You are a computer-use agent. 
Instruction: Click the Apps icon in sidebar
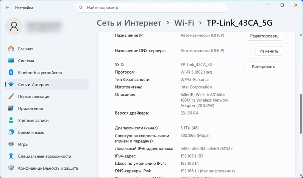click(11, 108)
